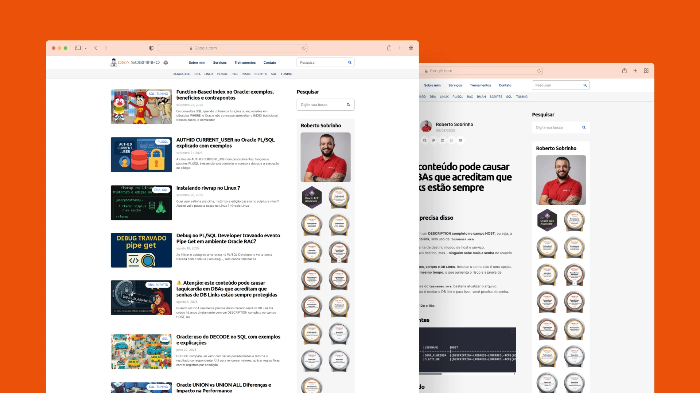Click reload icon in left window address bar
The width and height of the screenshot is (700, 393).
[303, 48]
